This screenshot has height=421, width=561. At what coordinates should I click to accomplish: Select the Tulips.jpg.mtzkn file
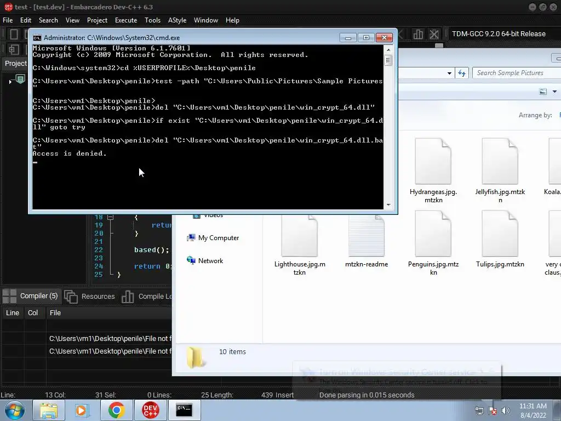(500, 240)
